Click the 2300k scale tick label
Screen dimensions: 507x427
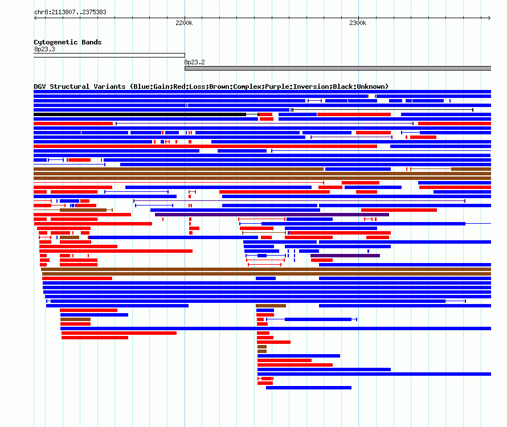coord(358,23)
